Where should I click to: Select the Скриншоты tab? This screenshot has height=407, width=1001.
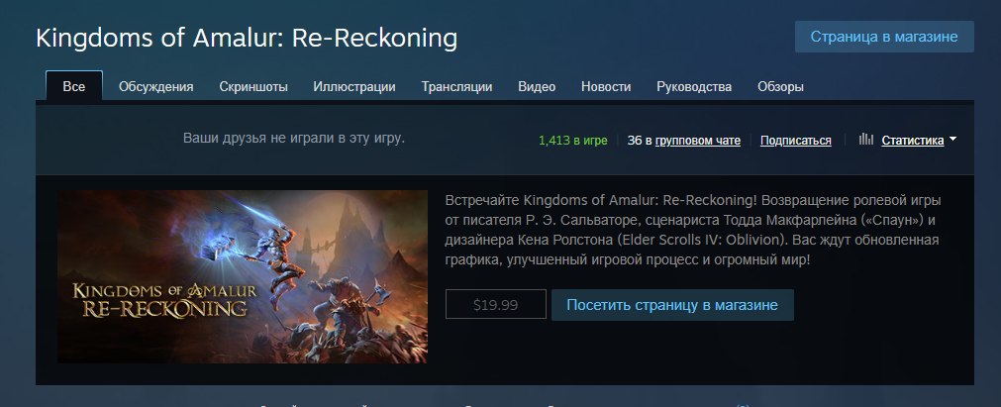[x=253, y=87]
